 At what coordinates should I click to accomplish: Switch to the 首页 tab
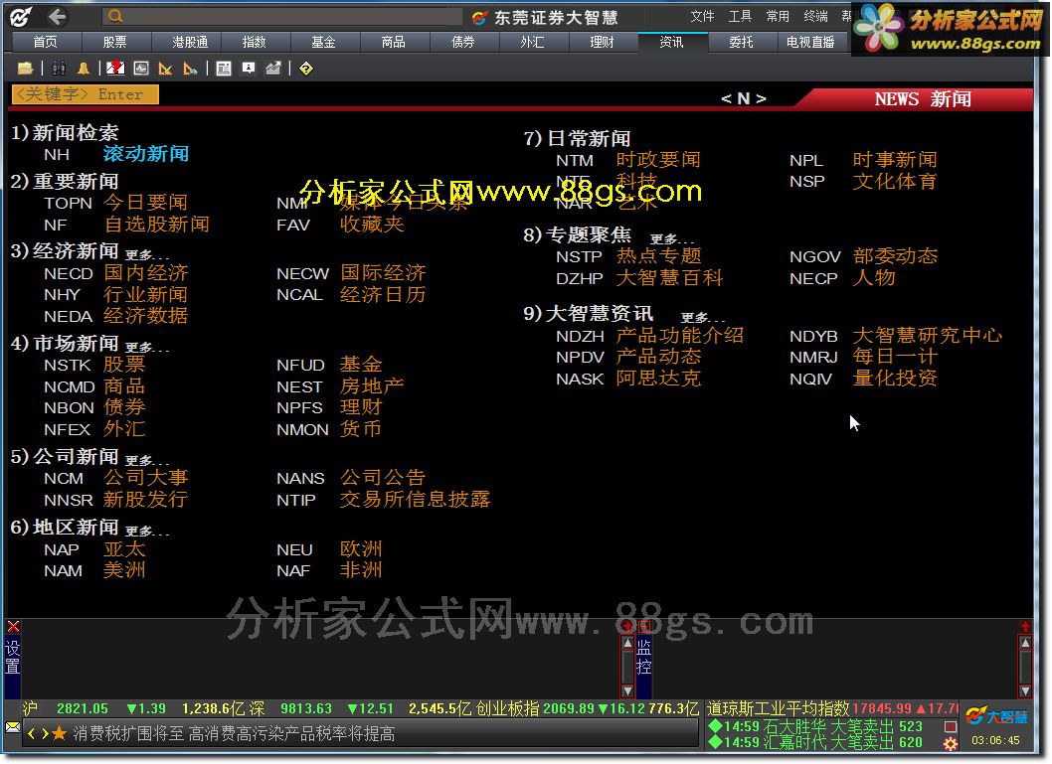point(46,42)
